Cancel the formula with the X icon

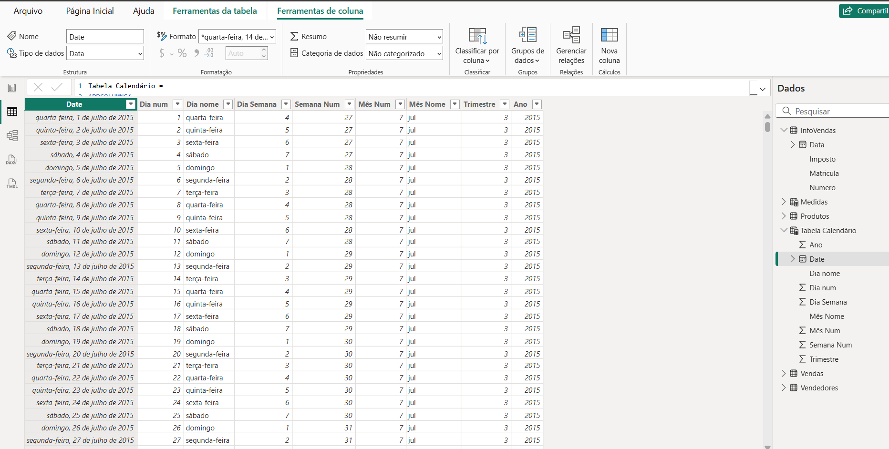tap(38, 87)
